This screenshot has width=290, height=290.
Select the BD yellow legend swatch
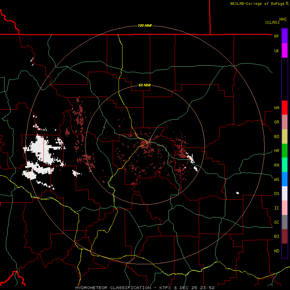coord(285,137)
